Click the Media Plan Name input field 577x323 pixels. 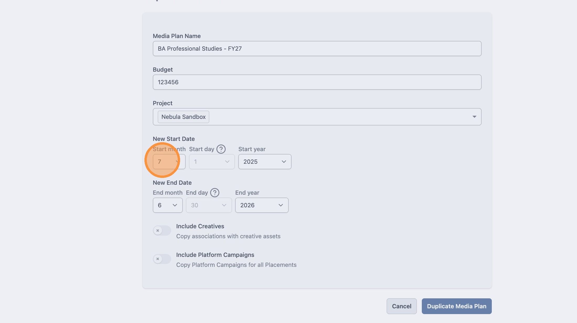coord(317,49)
